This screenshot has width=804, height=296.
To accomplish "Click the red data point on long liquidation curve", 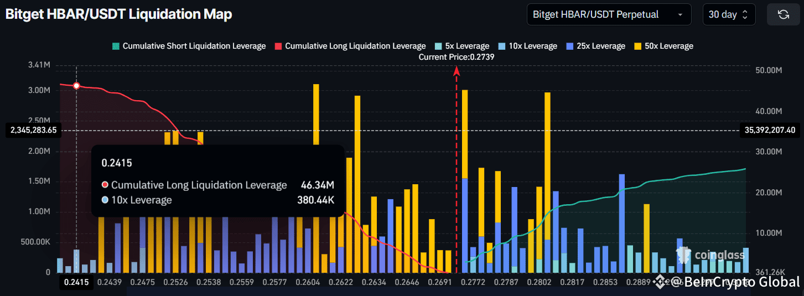I will click(x=76, y=86).
